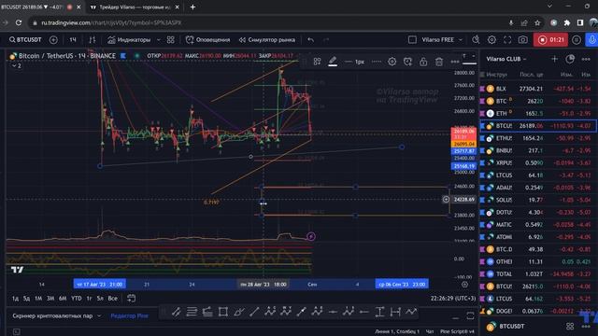The height and width of the screenshot is (336, 598).
Task: Expand the Vilarso CLUB watchlist menu
Action: (x=506, y=59)
